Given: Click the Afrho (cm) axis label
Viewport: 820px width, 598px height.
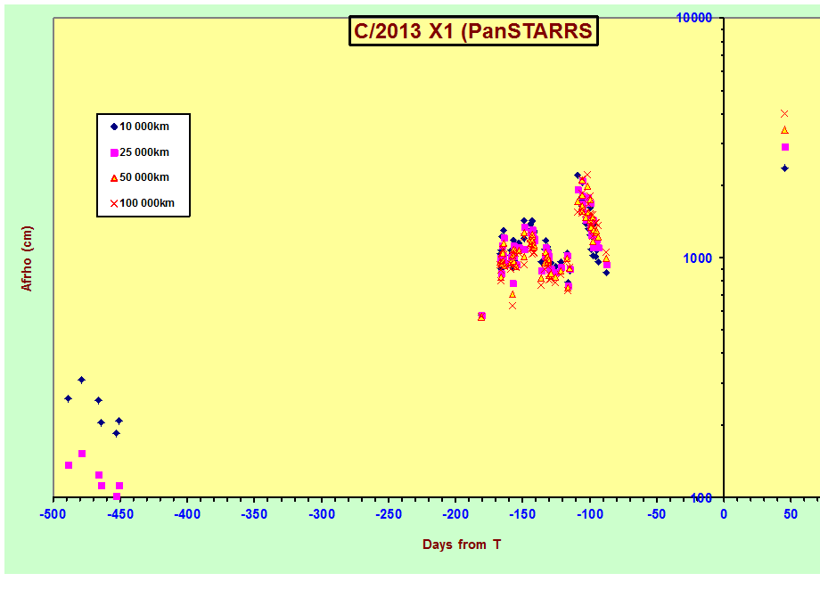Looking at the screenshot, I should click(26, 258).
